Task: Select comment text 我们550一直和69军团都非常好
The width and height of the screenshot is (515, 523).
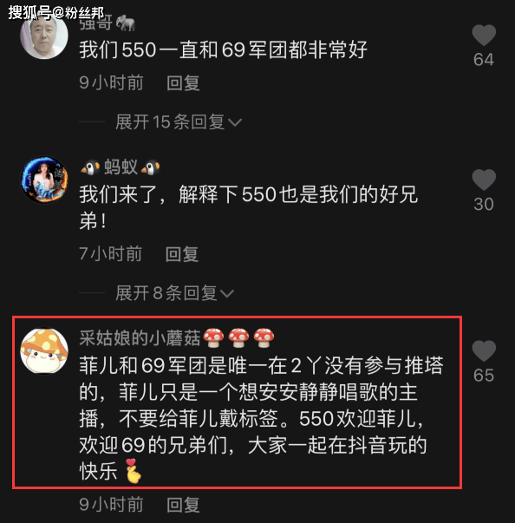Action: coord(223,50)
